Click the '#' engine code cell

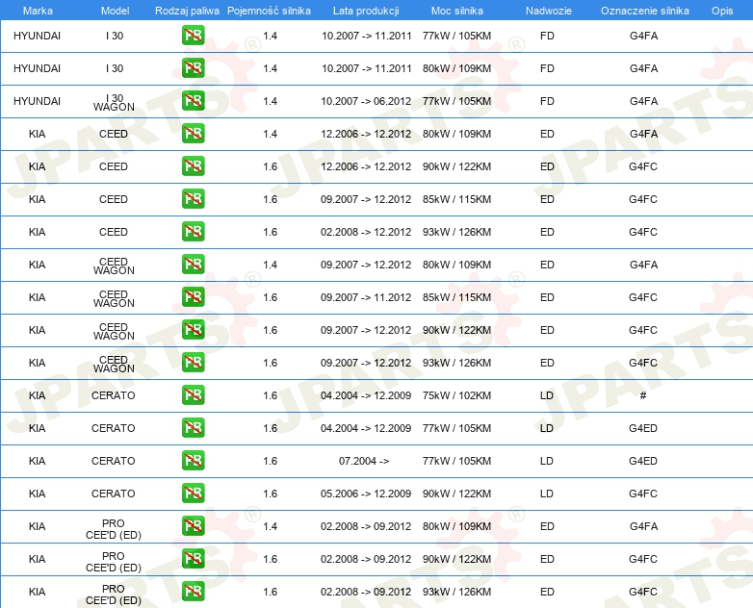pyautogui.click(x=643, y=395)
